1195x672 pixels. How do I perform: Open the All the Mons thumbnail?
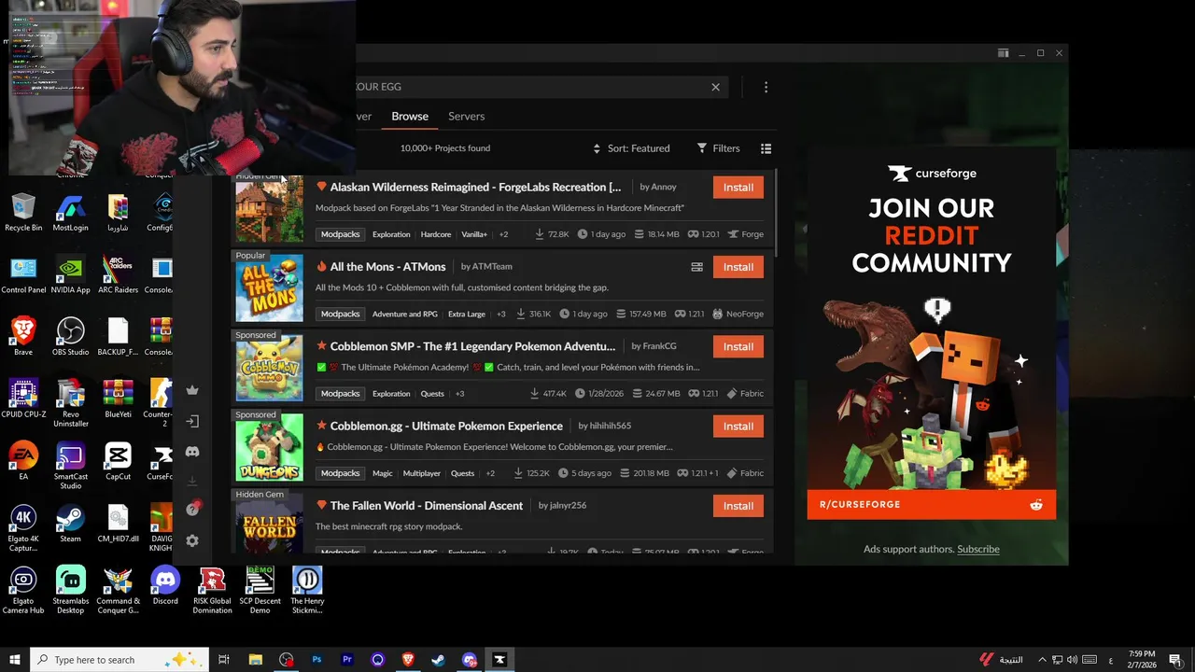(x=269, y=288)
